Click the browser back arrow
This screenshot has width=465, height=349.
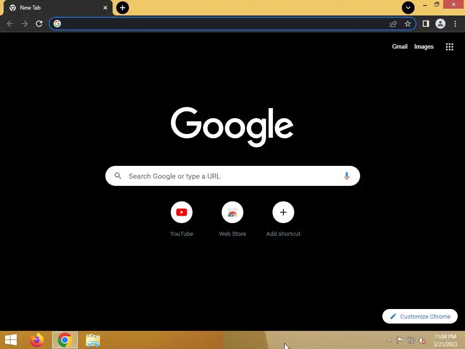[x=10, y=24]
